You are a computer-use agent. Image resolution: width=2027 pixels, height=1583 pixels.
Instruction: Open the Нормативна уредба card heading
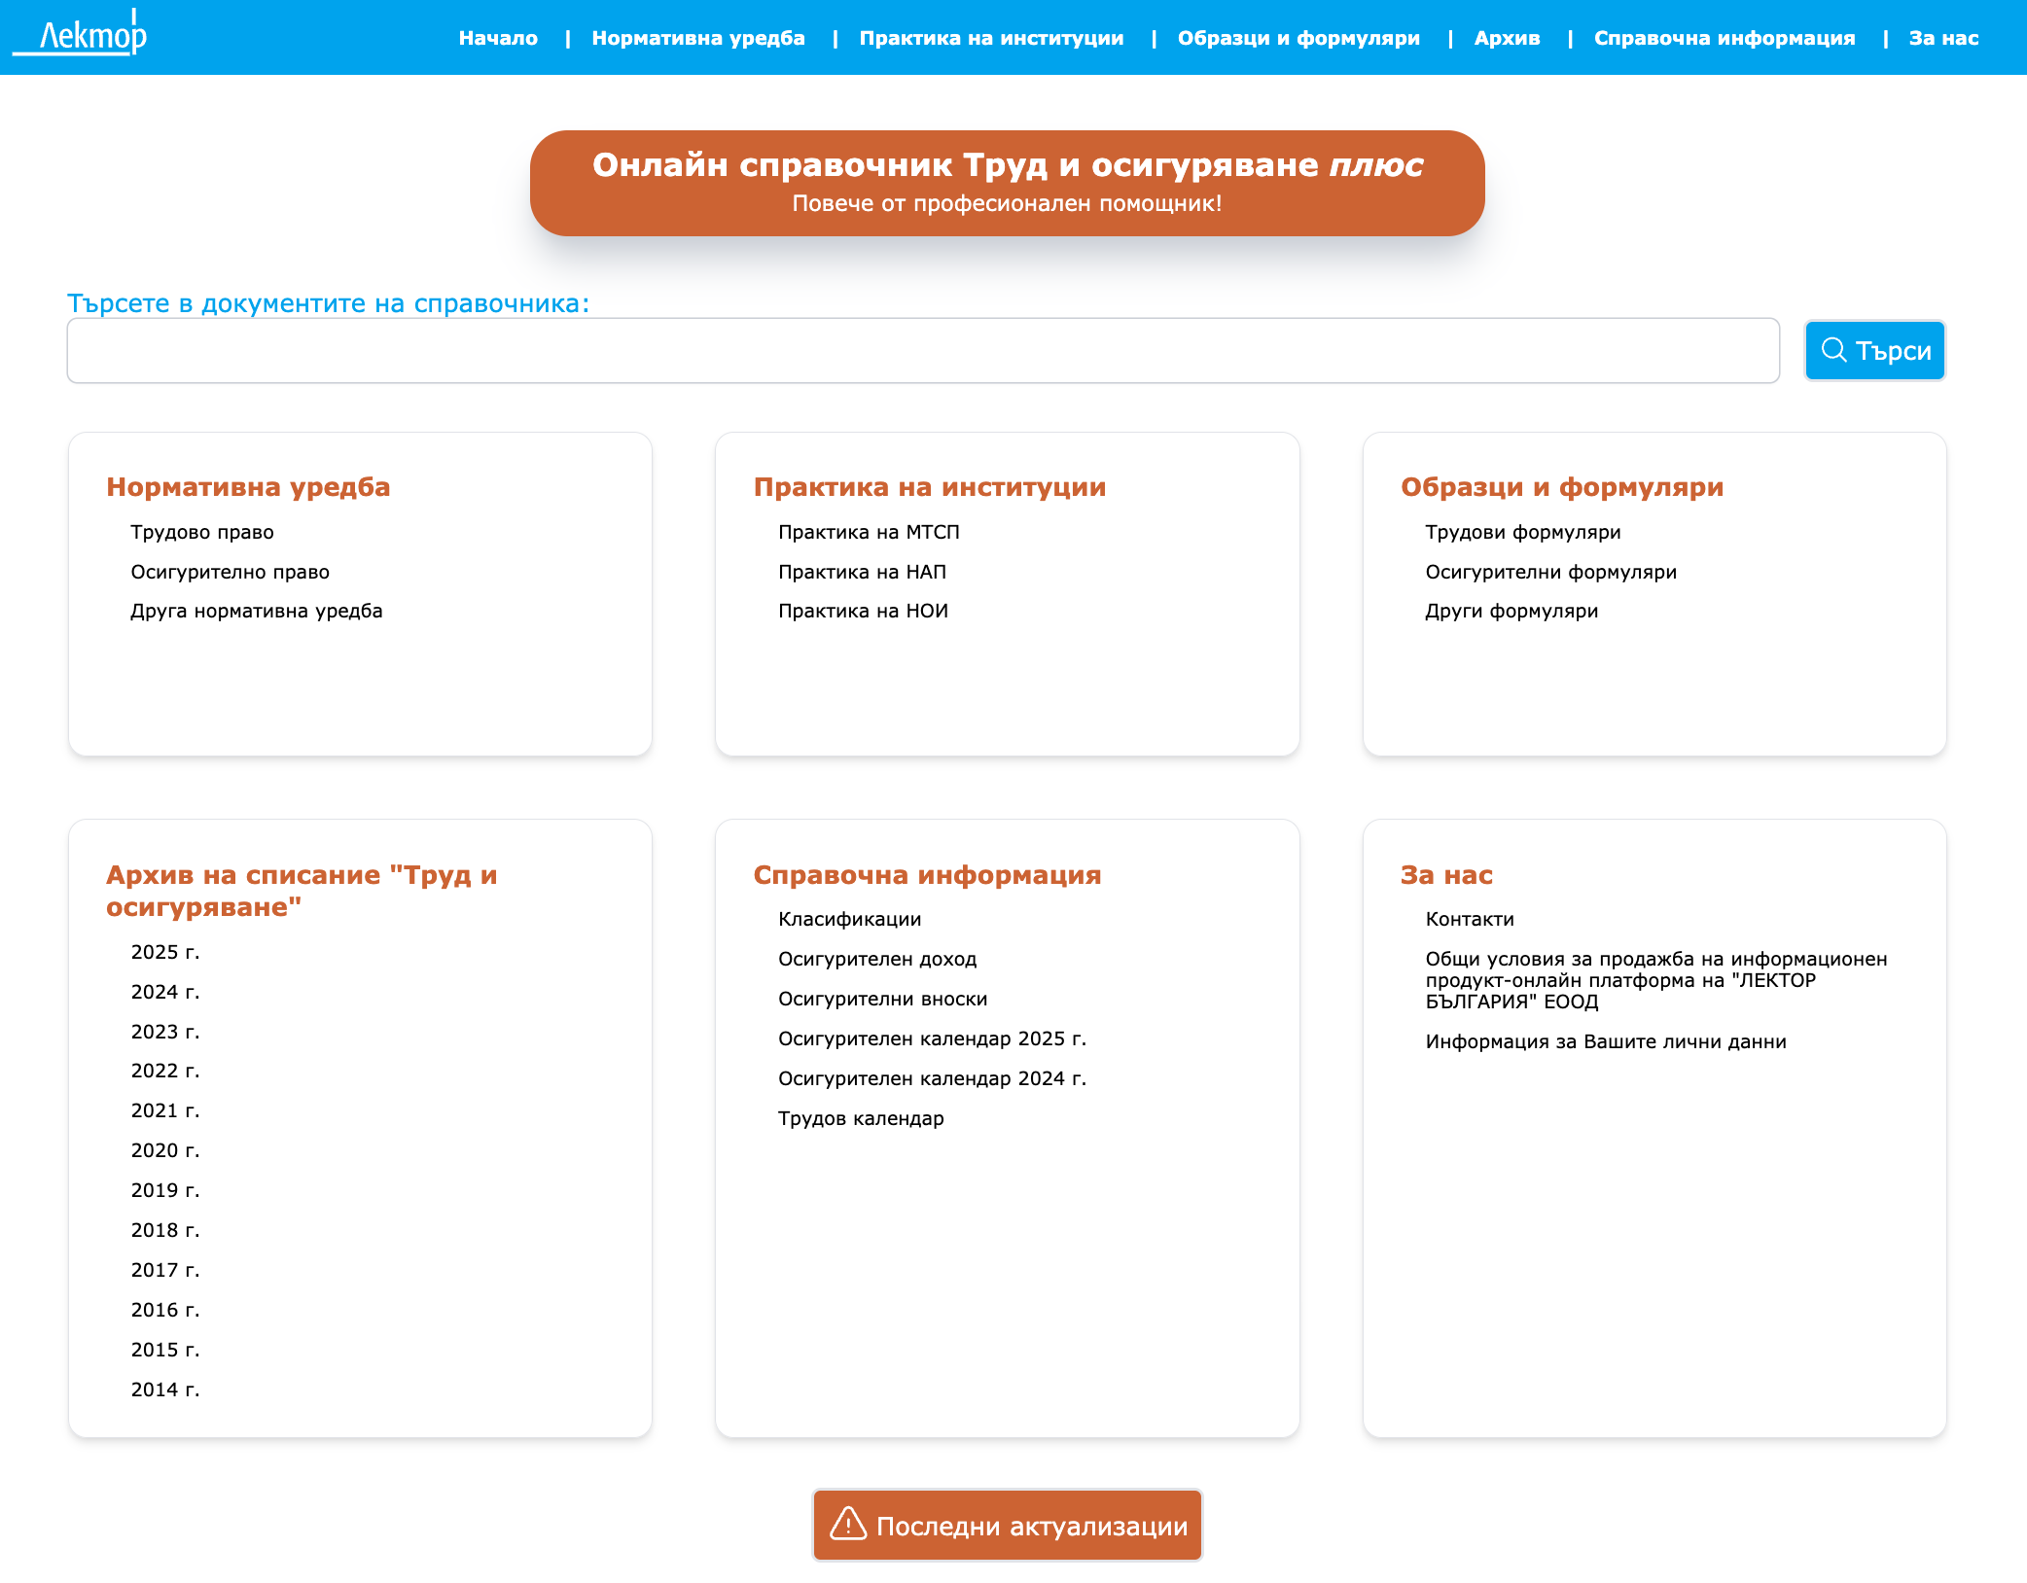click(x=248, y=487)
